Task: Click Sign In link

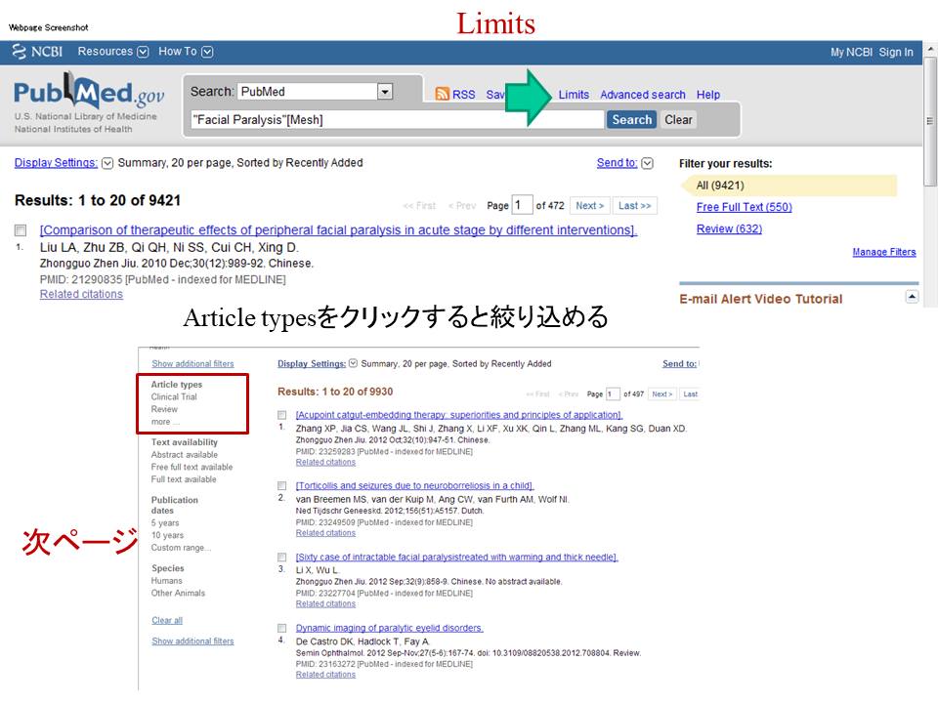Action: tap(896, 52)
